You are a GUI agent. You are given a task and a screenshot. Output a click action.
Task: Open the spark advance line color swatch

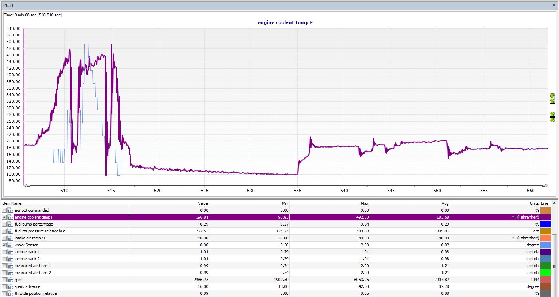546,286
